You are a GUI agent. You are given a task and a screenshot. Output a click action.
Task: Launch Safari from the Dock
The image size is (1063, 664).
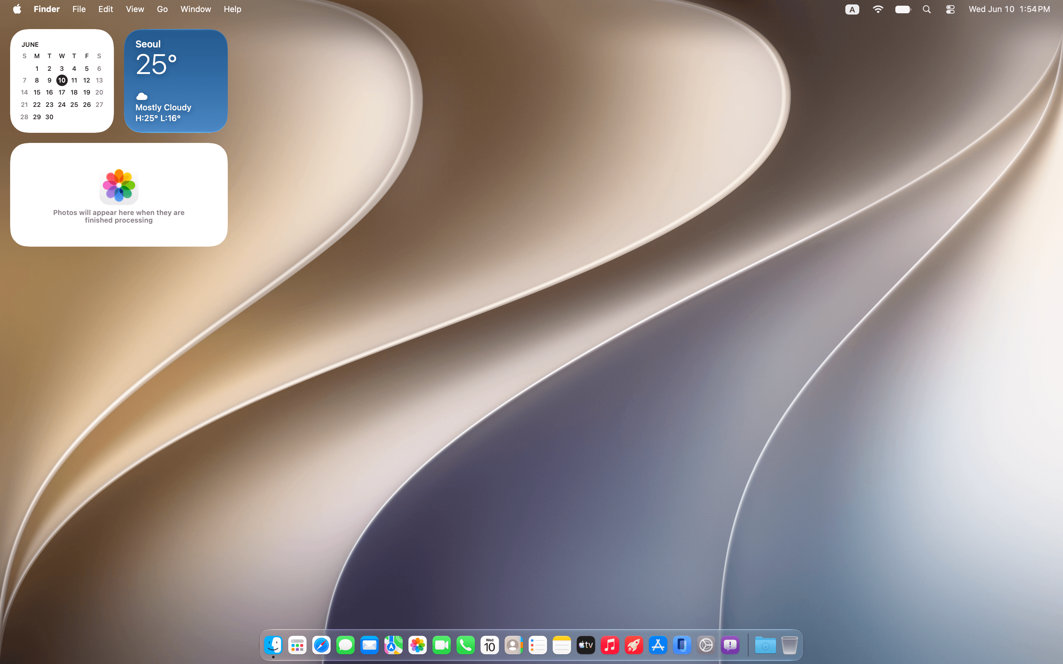coord(321,645)
